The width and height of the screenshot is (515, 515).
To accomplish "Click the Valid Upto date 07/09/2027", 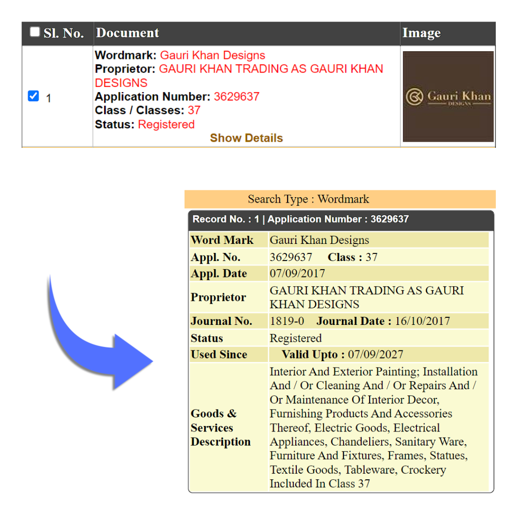I will [375, 355].
